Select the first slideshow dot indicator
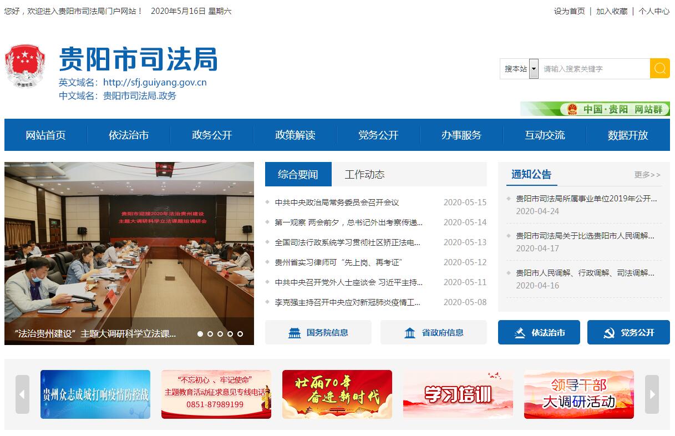The width and height of the screenshot is (675, 436). pyautogui.click(x=200, y=334)
